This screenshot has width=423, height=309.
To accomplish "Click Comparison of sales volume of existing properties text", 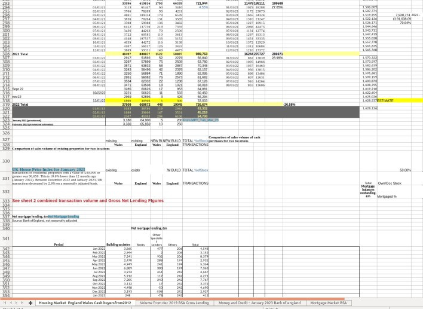I will [61, 148].
